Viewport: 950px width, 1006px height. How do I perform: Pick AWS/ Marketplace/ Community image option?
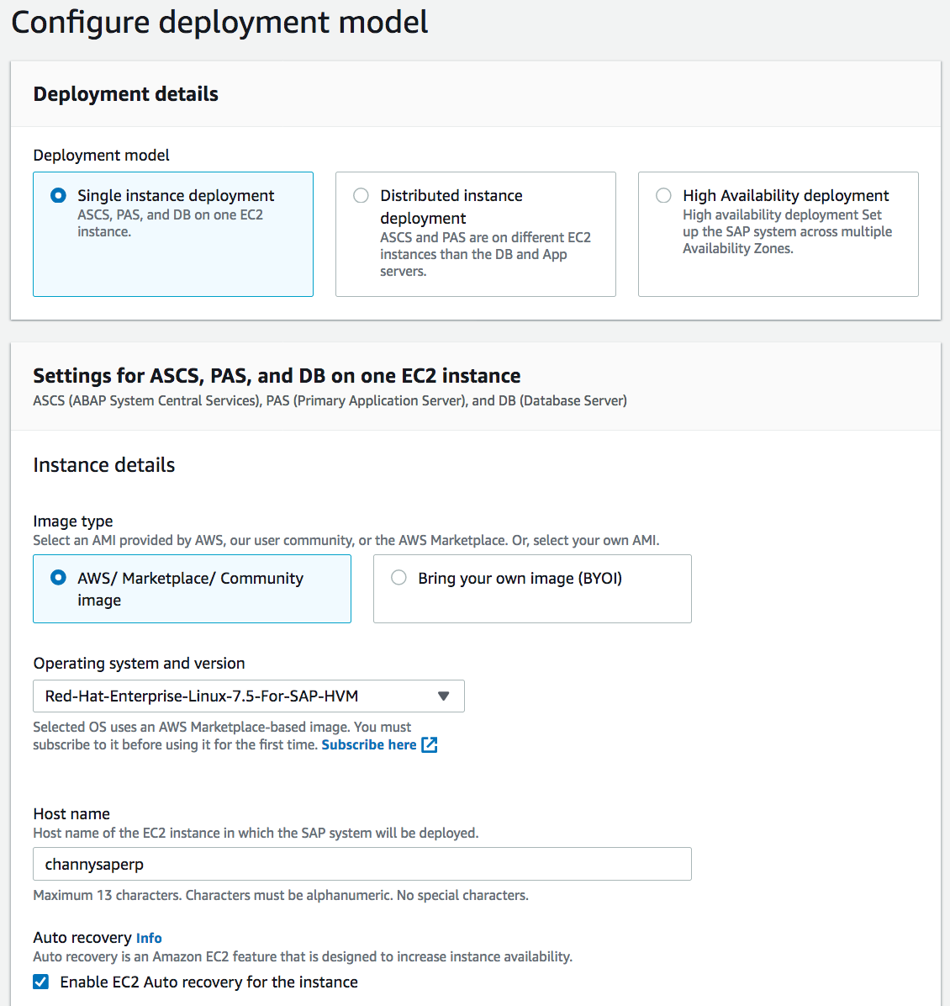pos(58,578)
